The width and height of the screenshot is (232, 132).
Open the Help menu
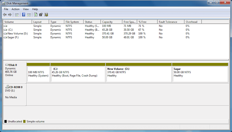pos(35,9)
